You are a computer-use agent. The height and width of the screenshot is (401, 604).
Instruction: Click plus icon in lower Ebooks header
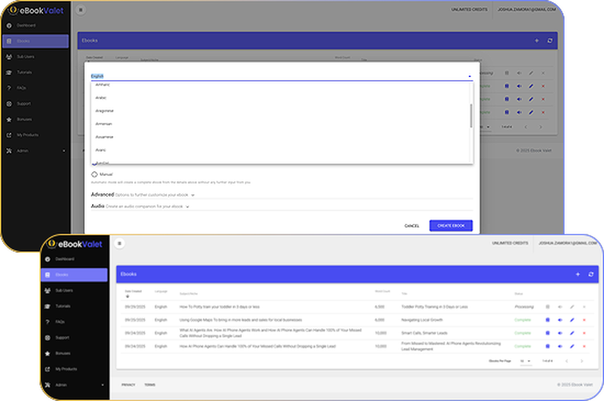tap(578, 274)
